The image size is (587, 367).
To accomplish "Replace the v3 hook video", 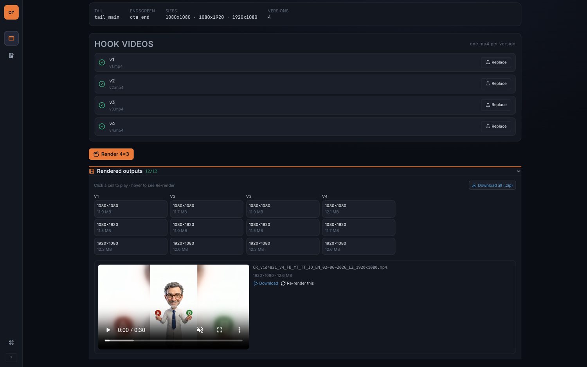I will (496, 105).
